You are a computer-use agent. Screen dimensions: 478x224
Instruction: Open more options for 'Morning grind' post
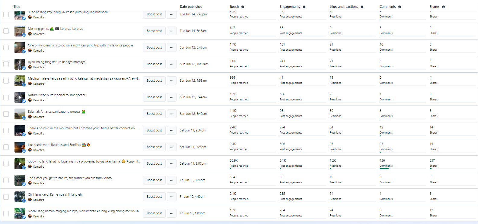pos(172,31)
